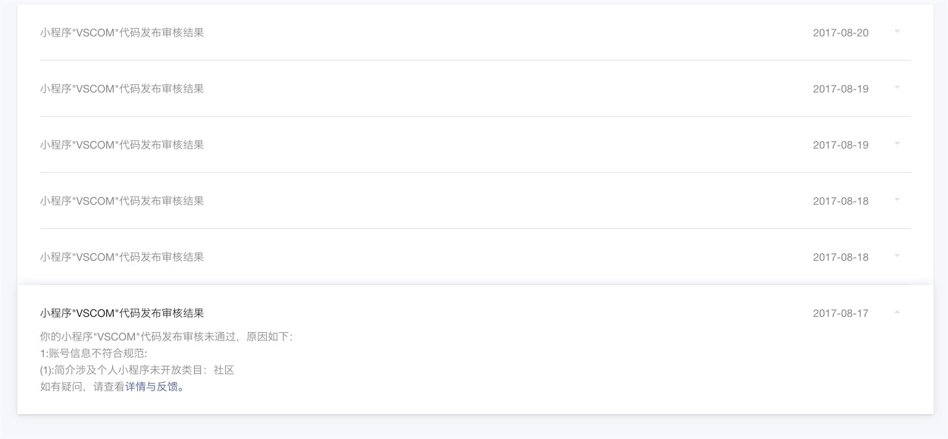The height and width of the screenshot is (439, 948).
Task: Click the date of the upper 2017-08-18 row
Action: click(x=840, y=201)
